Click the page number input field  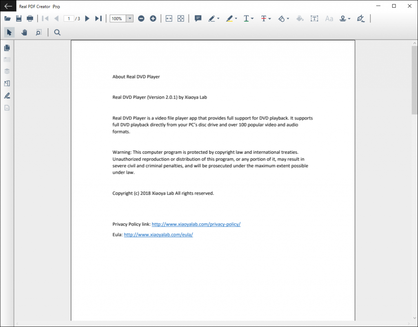pos(69,18)
